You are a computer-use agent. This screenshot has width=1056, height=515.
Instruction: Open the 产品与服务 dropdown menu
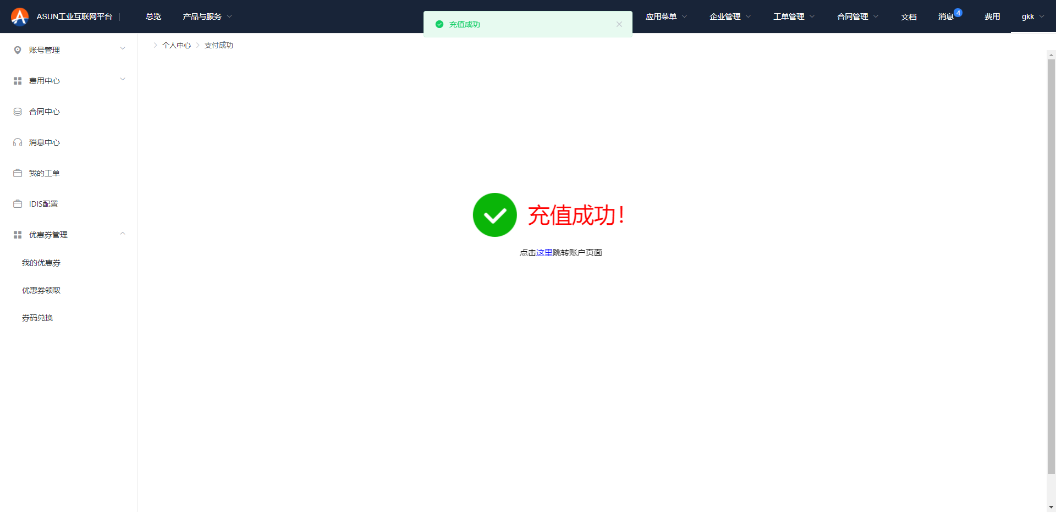pos(207,16)
